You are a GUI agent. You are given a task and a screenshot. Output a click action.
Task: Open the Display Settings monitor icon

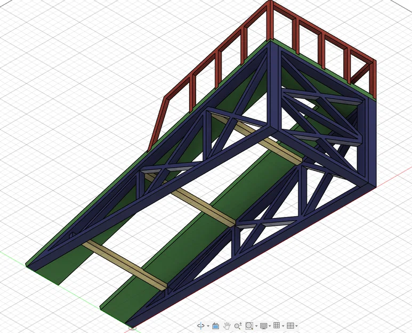[264, 326]
